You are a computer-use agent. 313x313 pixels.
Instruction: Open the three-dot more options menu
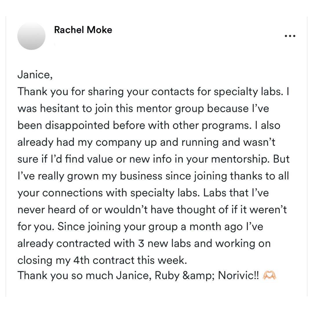coord(290,36)
